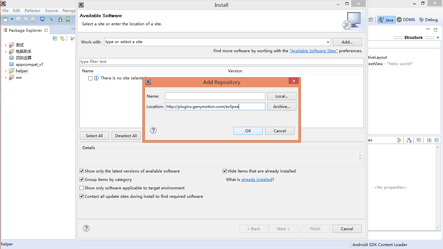Screen dimensions: 443x249
Task: Click the Archive... button
Action: pos(282,106)
